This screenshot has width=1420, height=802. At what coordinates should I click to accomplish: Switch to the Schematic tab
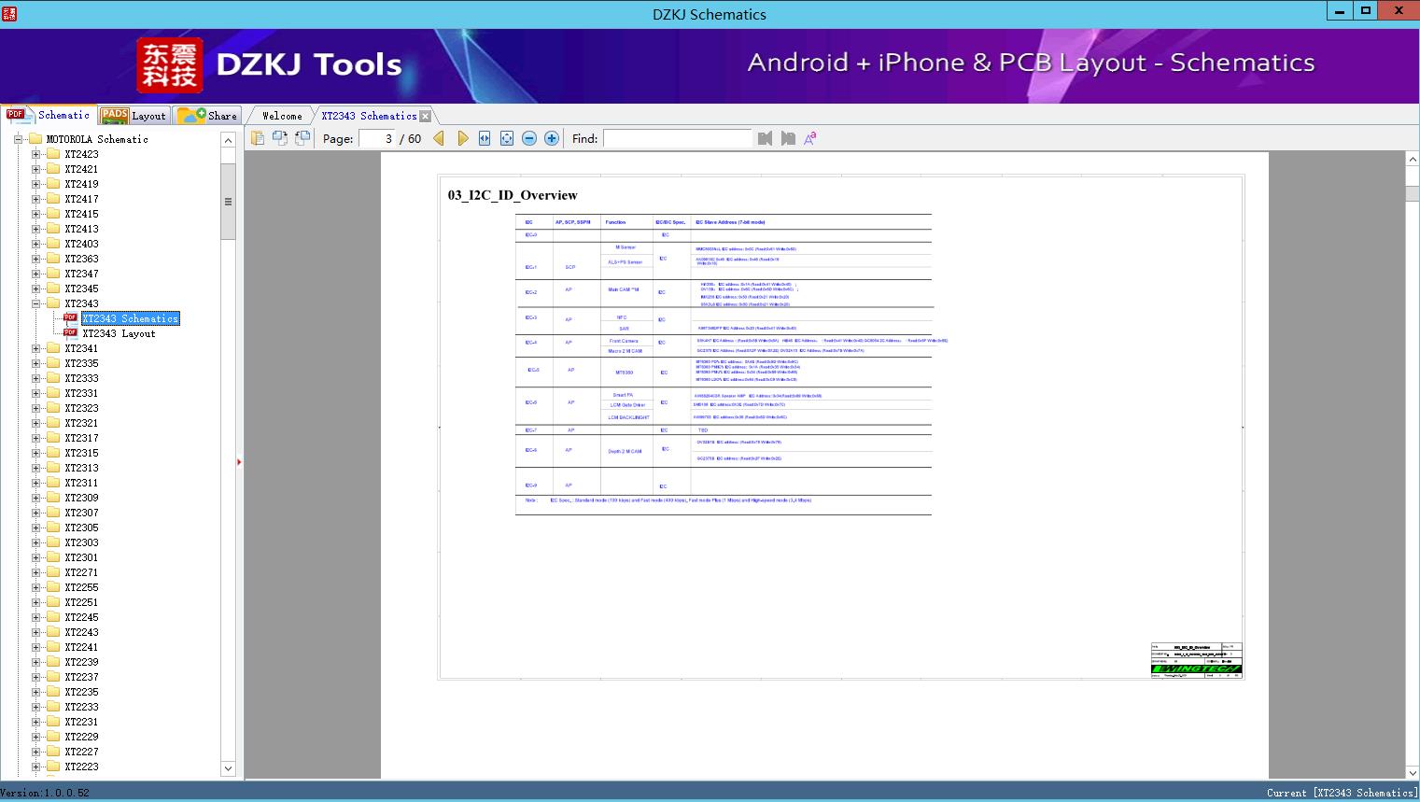[x=49, y=115]
